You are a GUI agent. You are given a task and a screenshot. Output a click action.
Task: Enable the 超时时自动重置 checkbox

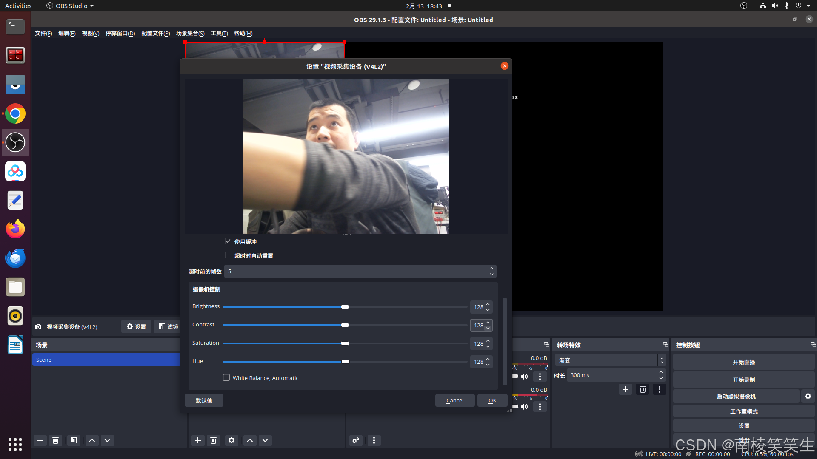coord(228,255)
